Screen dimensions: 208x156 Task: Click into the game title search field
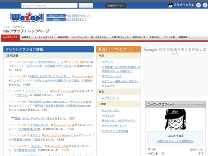tap(49, 6)
